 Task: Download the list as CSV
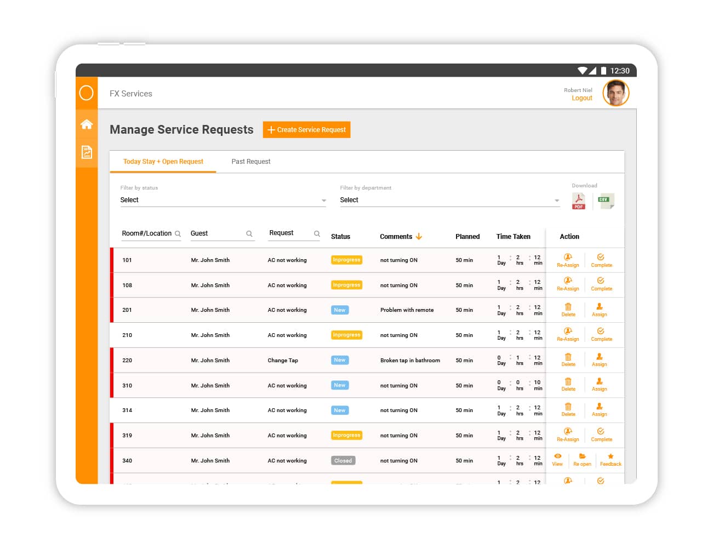(x=606, y=201)
